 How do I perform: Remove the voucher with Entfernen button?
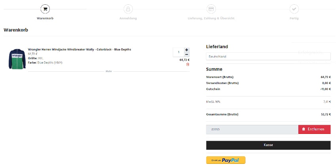(314, 129)
